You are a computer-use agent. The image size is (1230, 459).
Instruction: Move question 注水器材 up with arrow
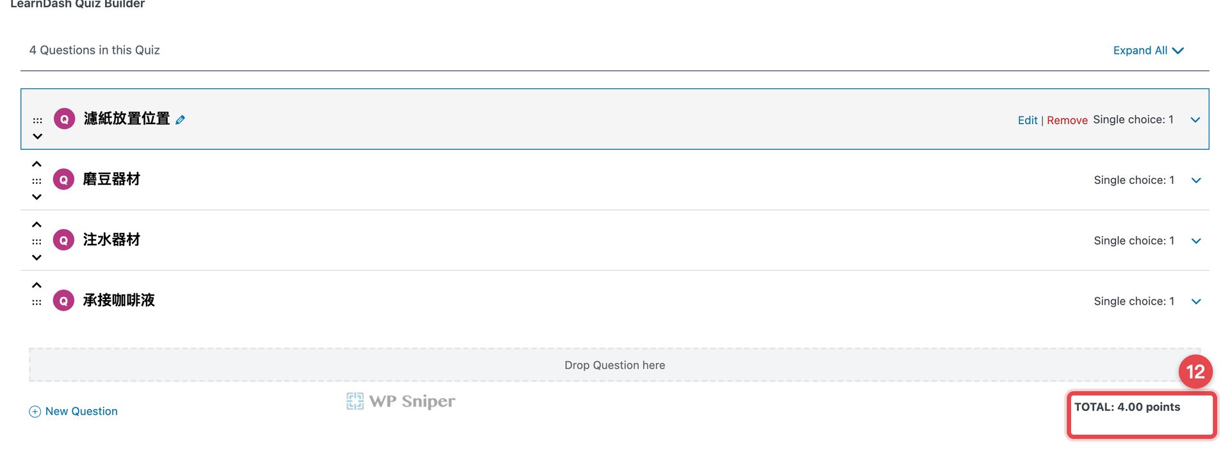[x=37, y=225]
